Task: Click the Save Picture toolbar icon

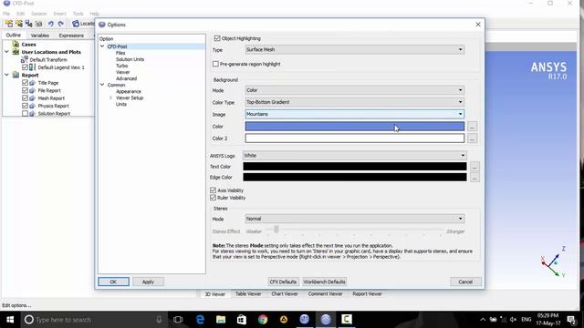Action: (38, 24)
